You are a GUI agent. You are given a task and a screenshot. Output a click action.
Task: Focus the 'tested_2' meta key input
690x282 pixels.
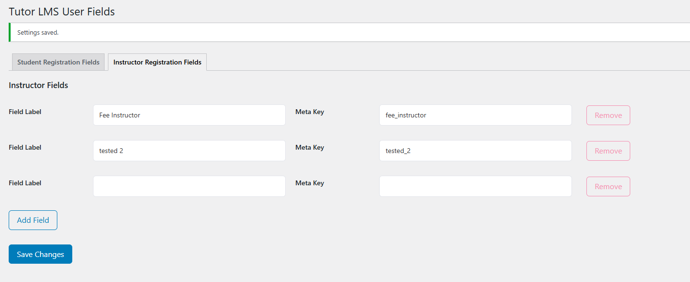point(475,151)
